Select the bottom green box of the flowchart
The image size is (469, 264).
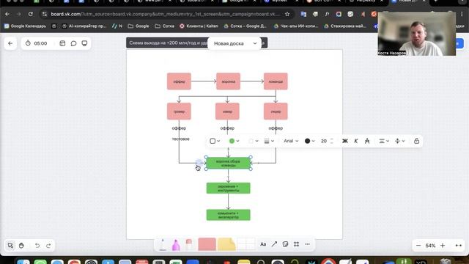[x=228, y=215]
